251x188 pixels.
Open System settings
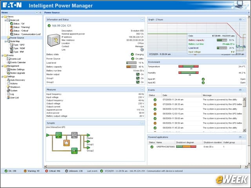pyautogui.click(x=12, y=90)
